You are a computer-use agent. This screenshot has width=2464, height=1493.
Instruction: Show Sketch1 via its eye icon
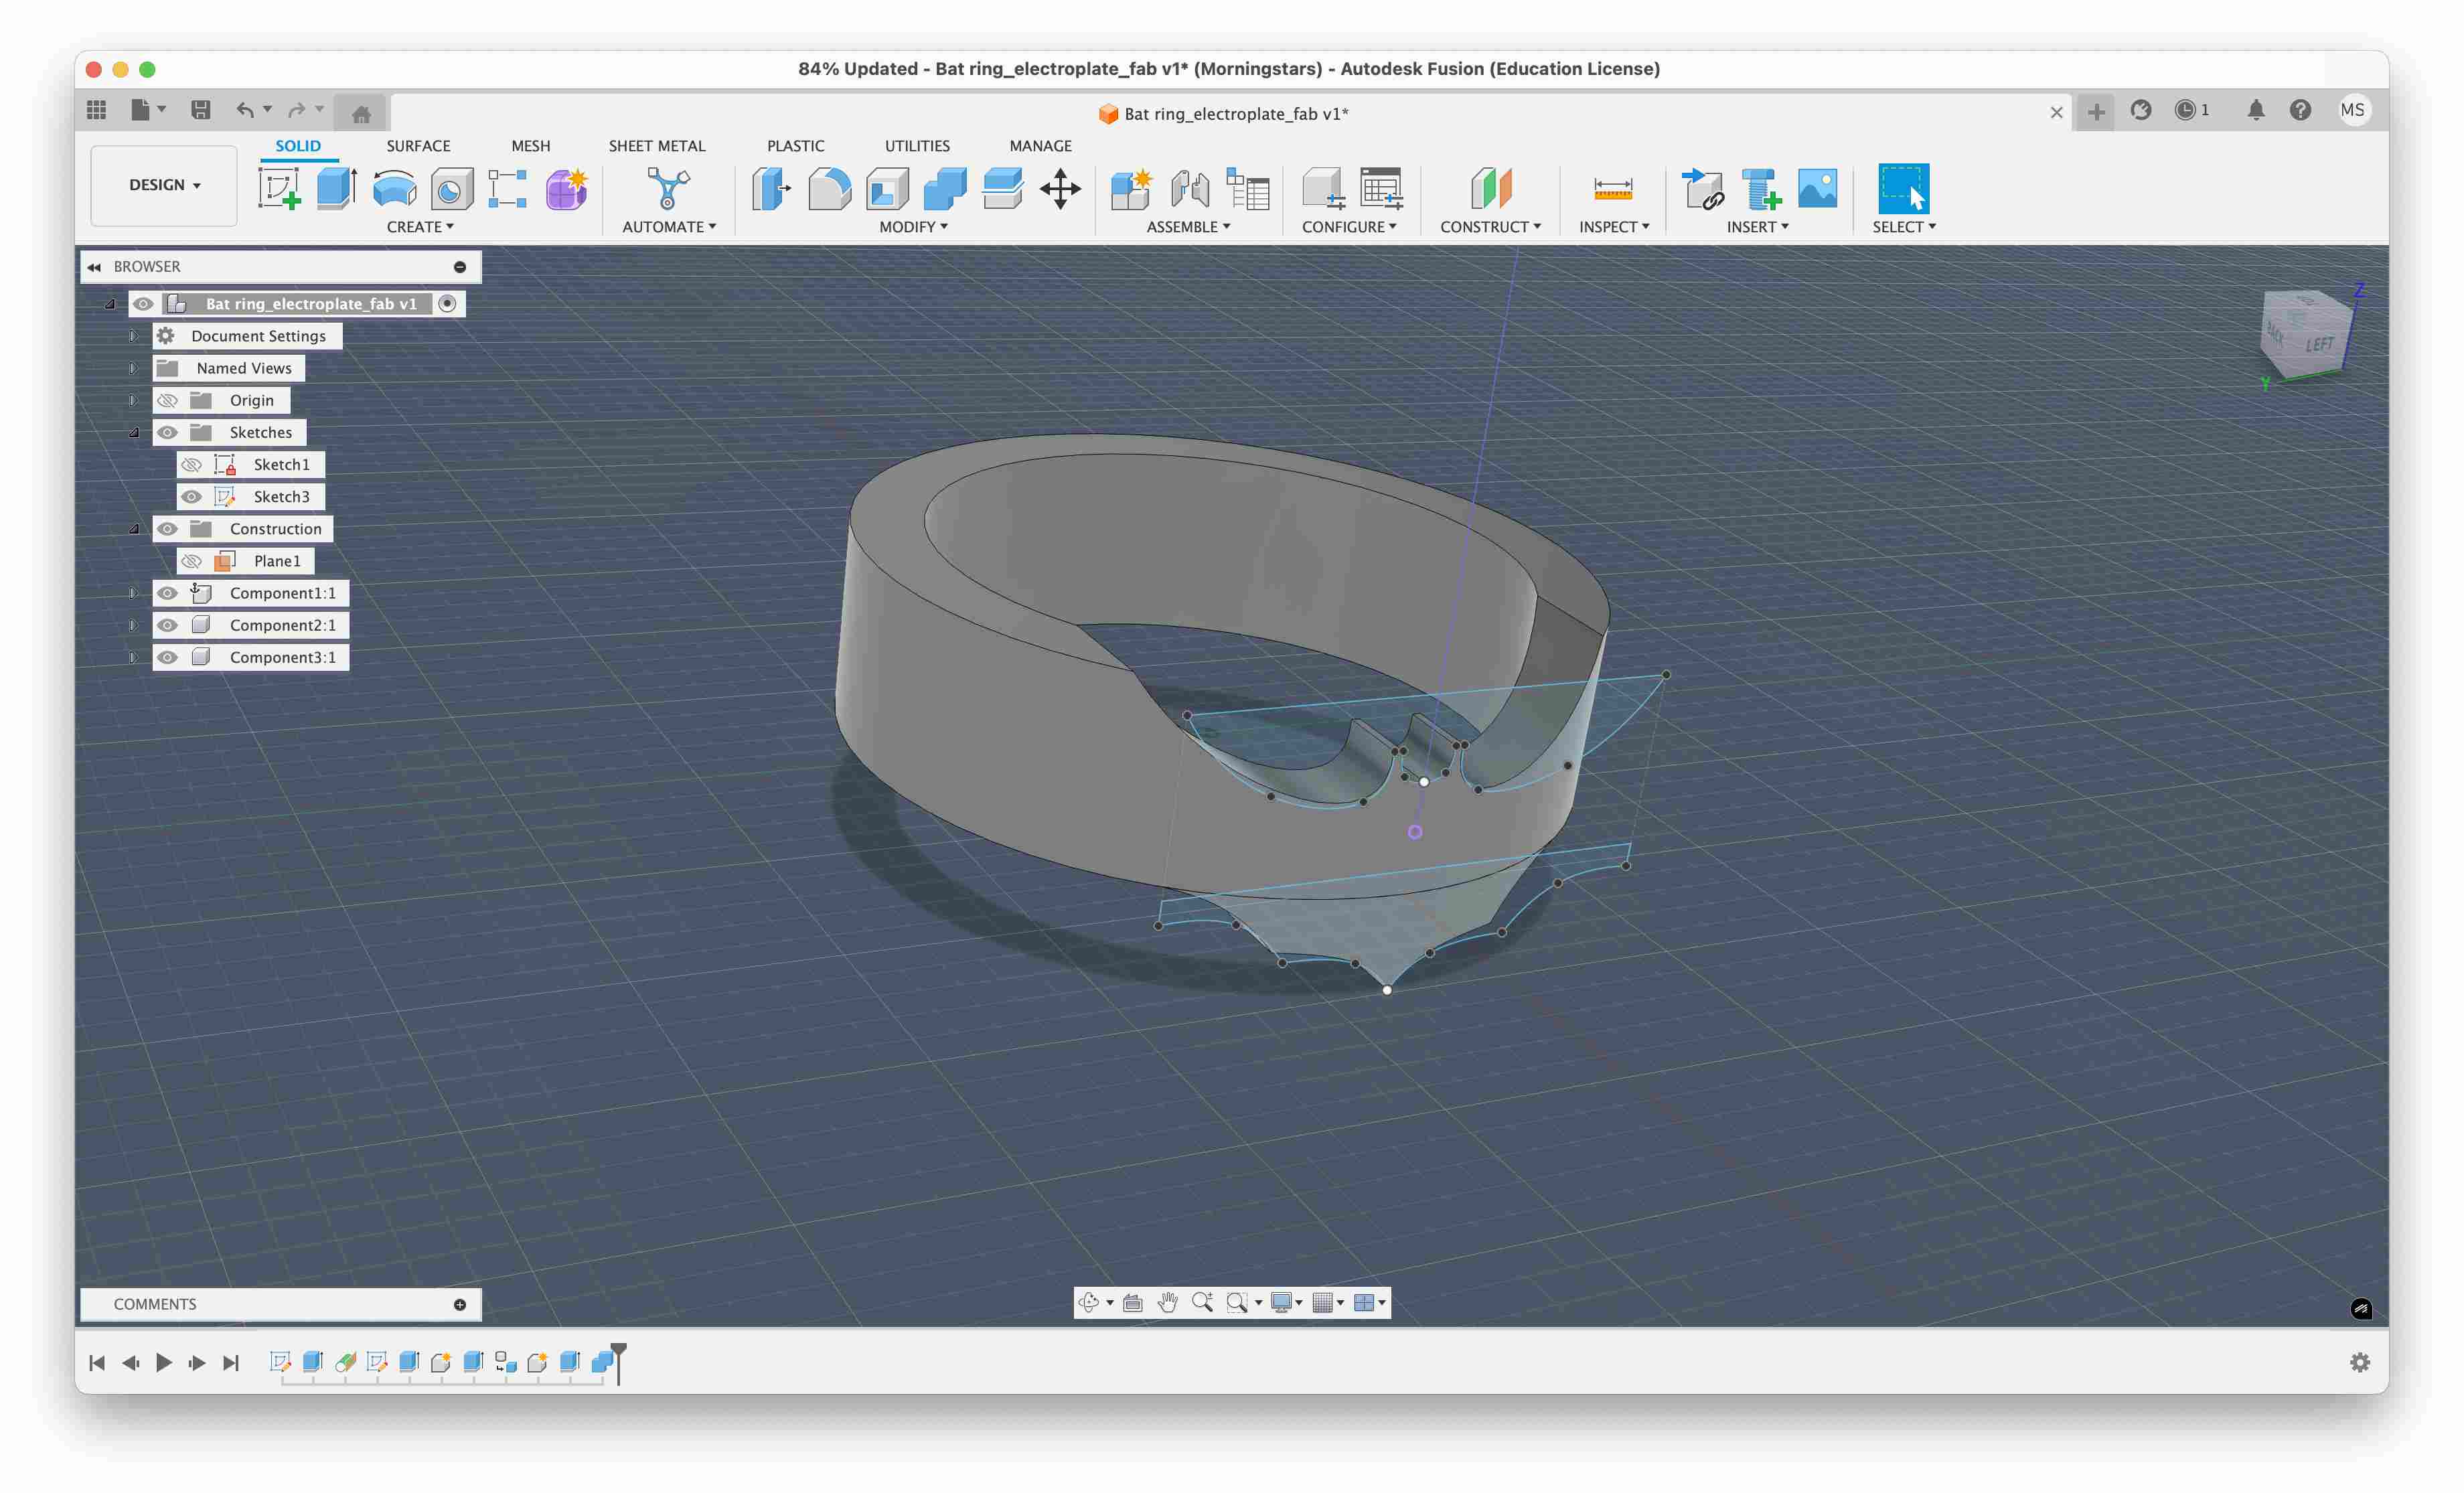(191, 464)
